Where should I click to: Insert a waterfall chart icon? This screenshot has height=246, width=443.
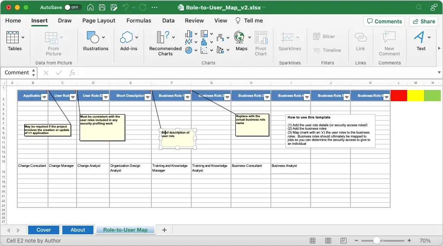click(220, 38)
